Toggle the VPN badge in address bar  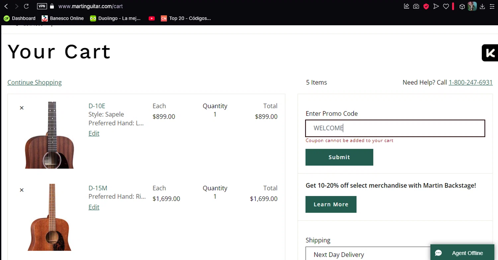point(42,6)
